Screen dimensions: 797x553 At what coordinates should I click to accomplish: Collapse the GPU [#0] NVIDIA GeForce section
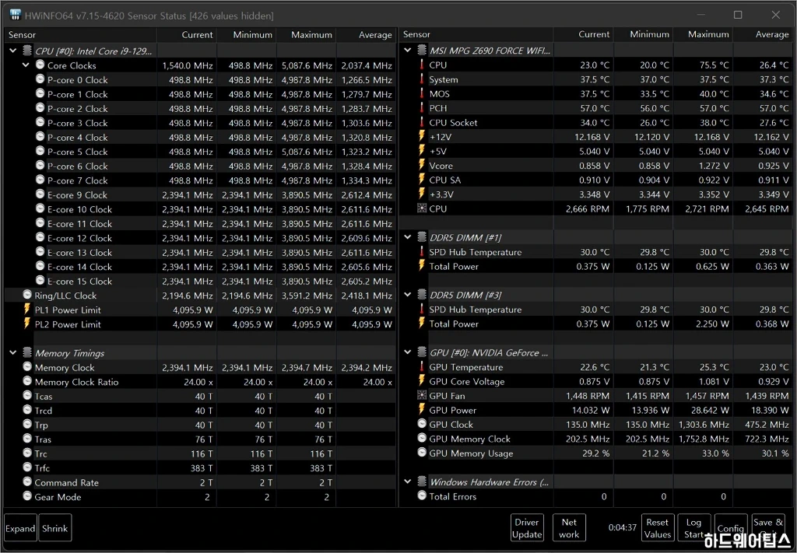pyautogui.click(x=407, y=352)
